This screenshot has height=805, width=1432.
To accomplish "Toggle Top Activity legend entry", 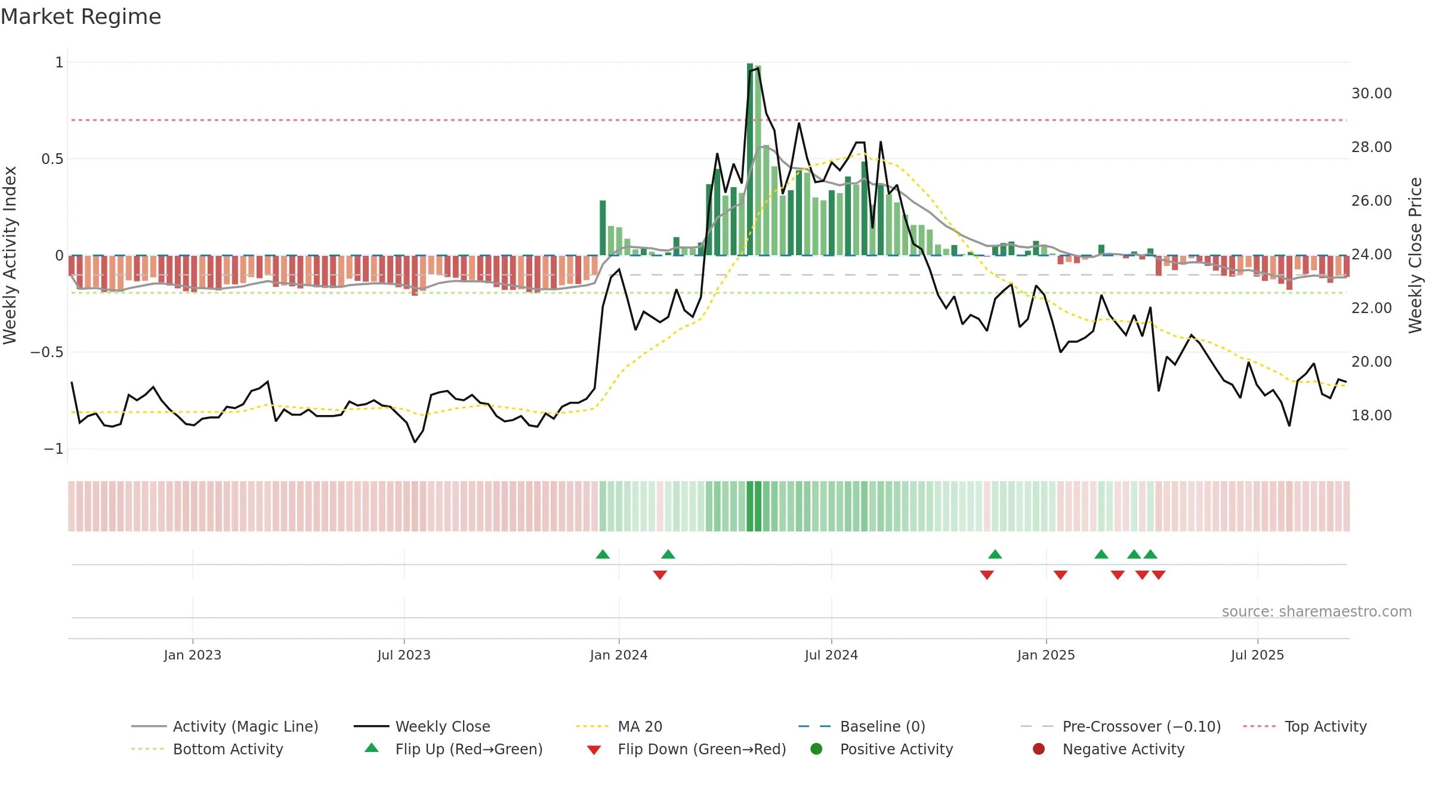I will [x=1305, y=726].
